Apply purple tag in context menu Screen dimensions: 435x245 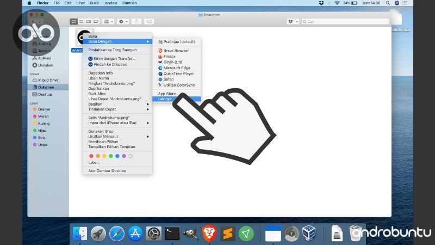pos(124,156)
